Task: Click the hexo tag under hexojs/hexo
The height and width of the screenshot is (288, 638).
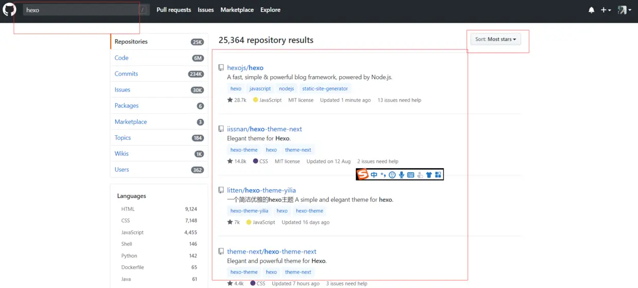Action: 236,88
